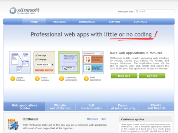Select Full Customization tab

point(92,107)
